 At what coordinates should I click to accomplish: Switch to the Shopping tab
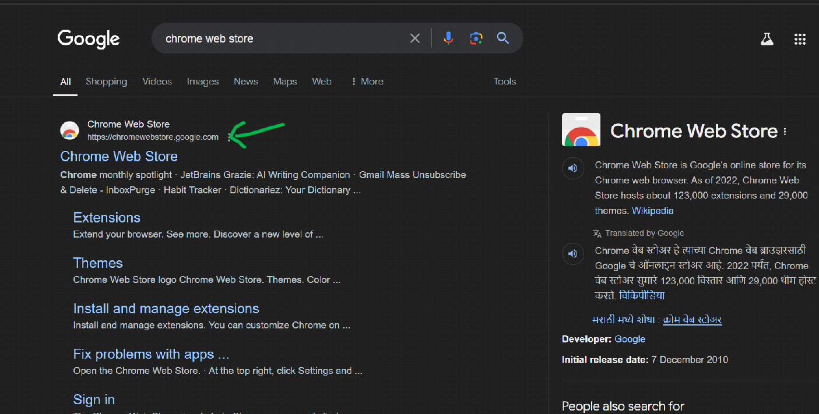click(x=106, y=82)
